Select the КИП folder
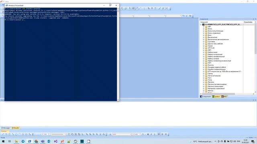257x144 pixels. tap(210, 63)
